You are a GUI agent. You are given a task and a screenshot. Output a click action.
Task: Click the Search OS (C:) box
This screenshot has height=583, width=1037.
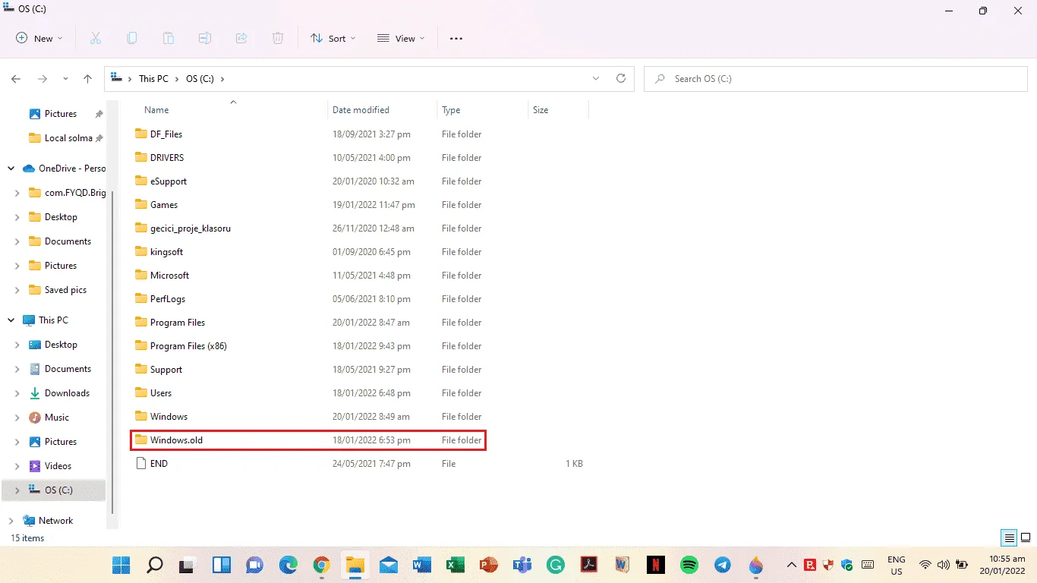click(x=835, y=78)
